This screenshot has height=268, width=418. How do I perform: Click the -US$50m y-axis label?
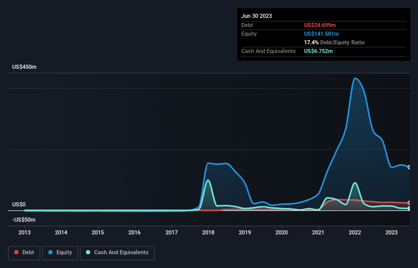click(24, 220)
